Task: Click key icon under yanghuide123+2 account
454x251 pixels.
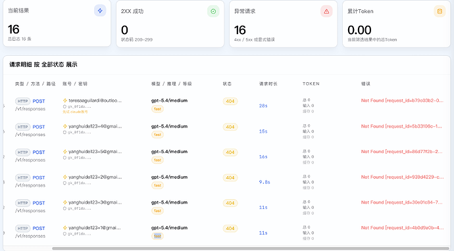Action: (64, 183)
